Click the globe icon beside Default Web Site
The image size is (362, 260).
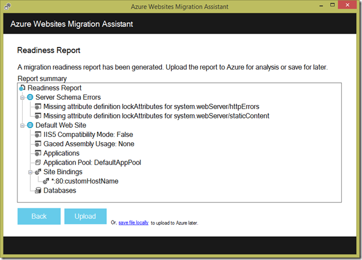pyautogui.click(x=30, y=125)
